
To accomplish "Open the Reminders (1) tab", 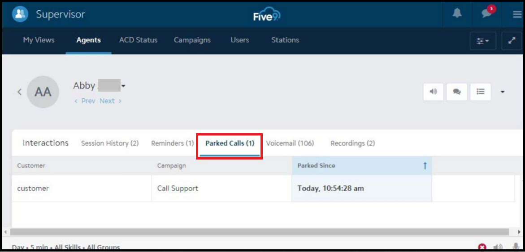I will tap(173, 143).
